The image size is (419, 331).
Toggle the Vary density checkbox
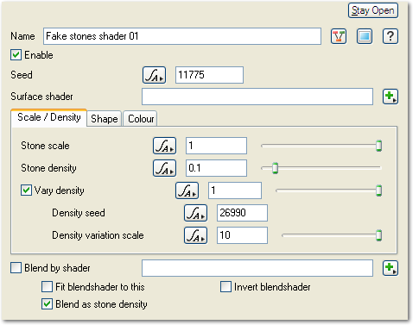tap(26, 190)
